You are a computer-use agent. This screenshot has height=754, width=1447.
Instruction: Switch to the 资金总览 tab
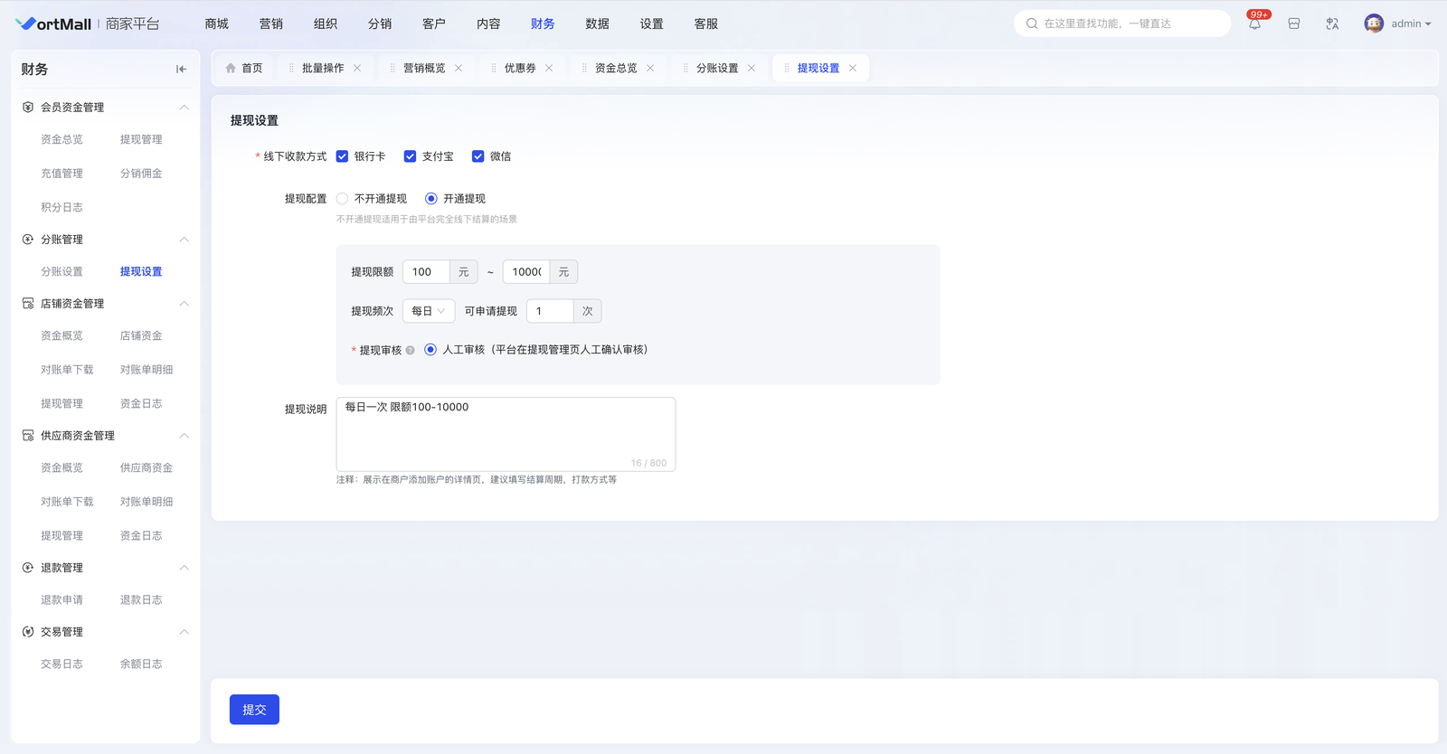[x=615, y=69]
